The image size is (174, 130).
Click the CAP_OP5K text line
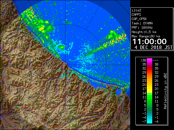(139, 19)
